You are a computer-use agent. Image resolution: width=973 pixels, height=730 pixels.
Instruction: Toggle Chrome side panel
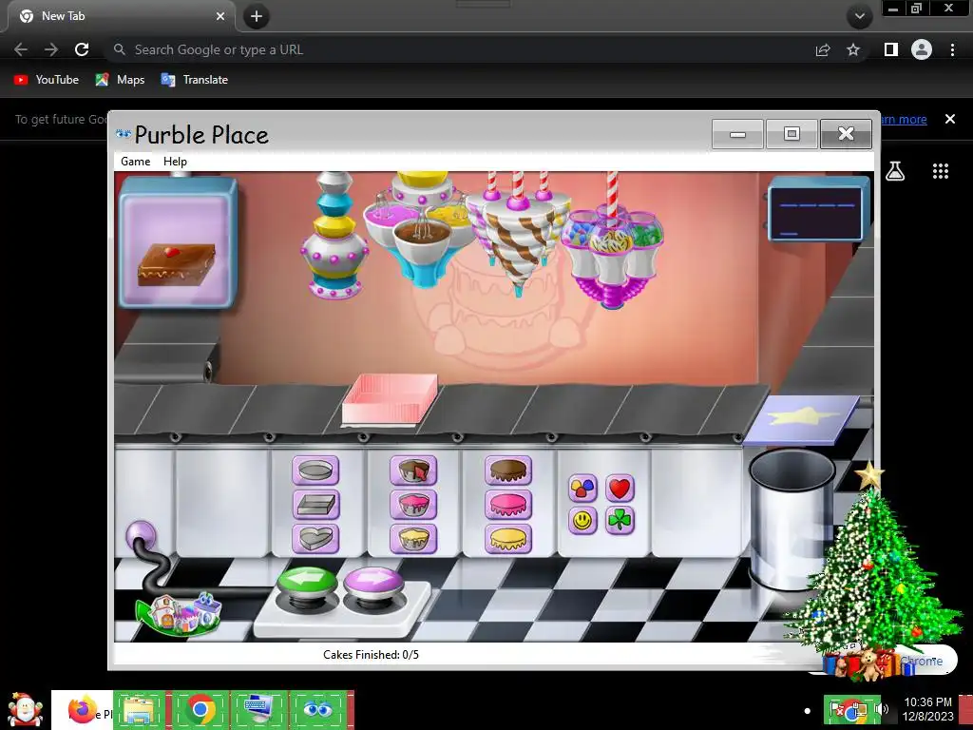(891, 49)
